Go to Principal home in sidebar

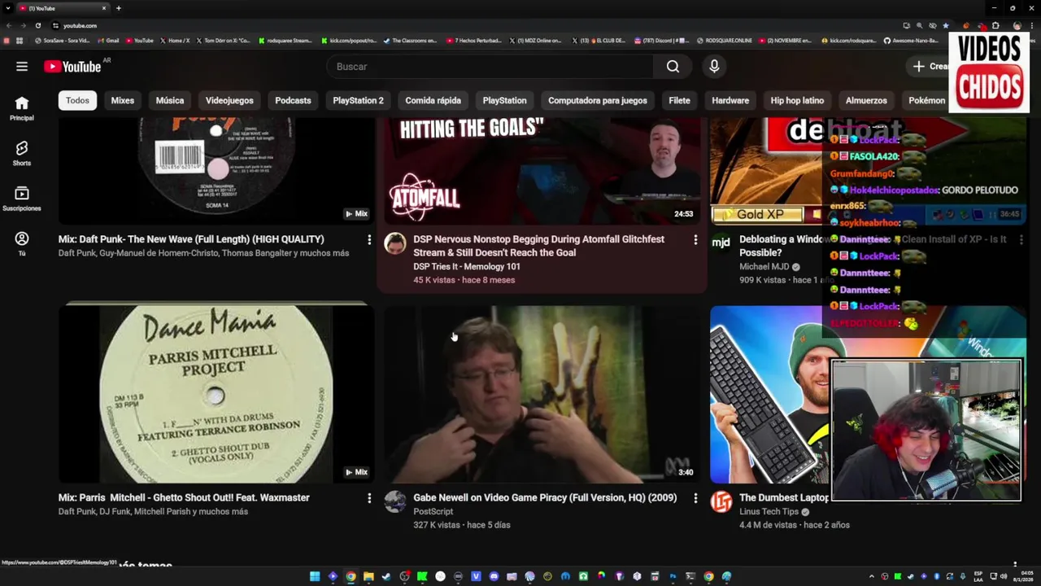[22, 108]
